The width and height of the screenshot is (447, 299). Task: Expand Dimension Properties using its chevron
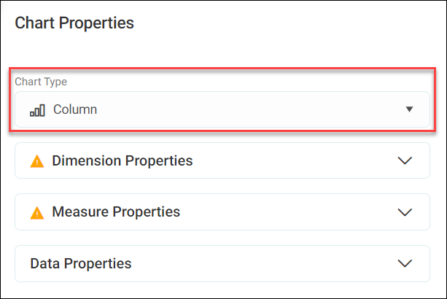point(405,160)
